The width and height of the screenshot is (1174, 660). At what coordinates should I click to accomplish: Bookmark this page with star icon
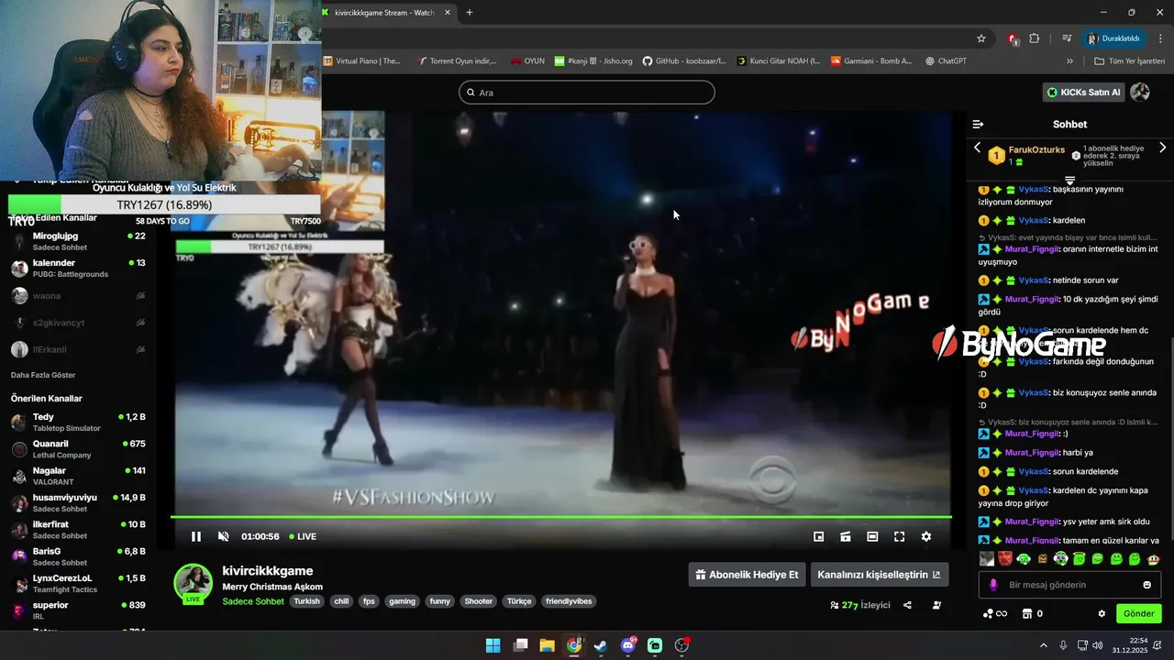click(x=981, y=38)
